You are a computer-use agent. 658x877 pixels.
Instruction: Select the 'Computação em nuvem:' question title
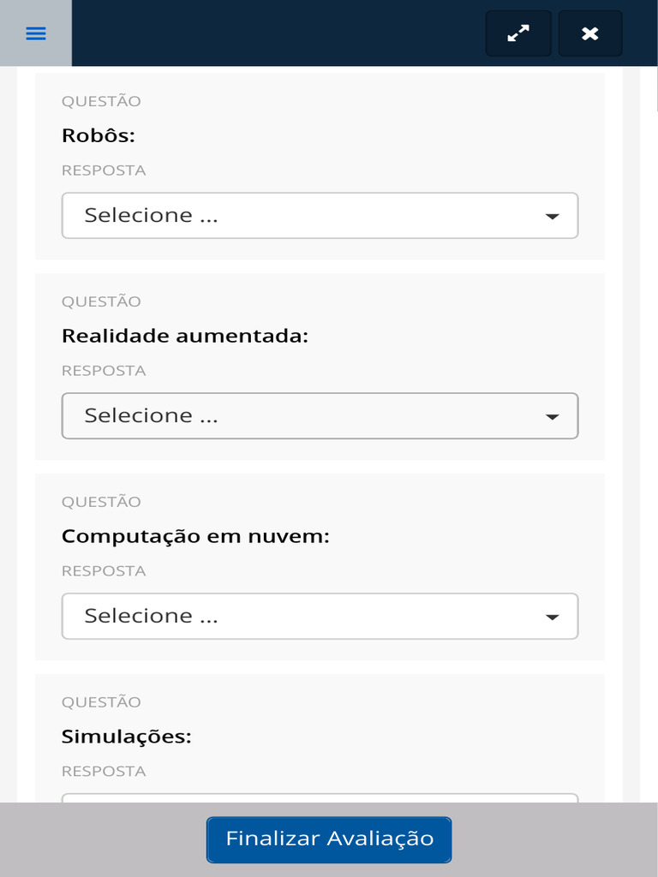pos(195,536)
